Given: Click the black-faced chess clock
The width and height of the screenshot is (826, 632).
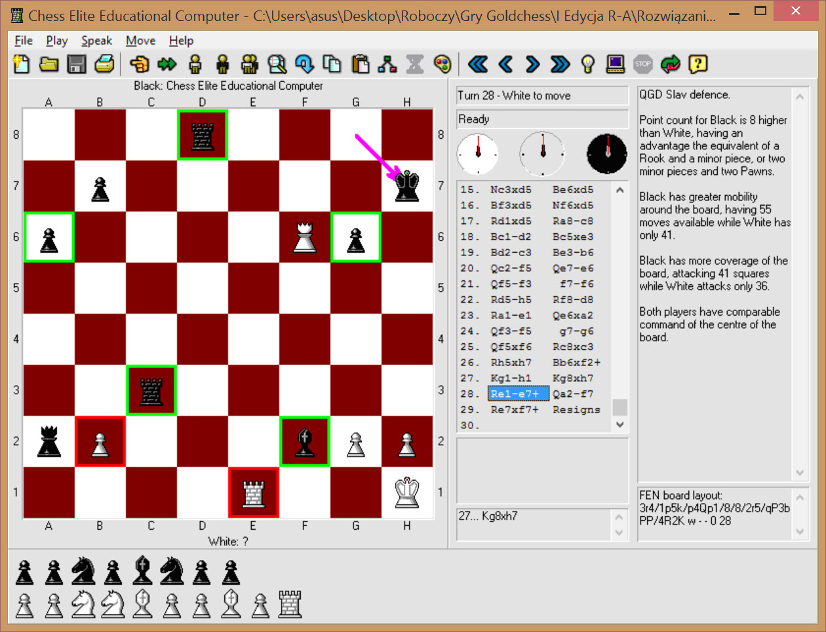Looking at the screenshot, I should click(607, 153).
